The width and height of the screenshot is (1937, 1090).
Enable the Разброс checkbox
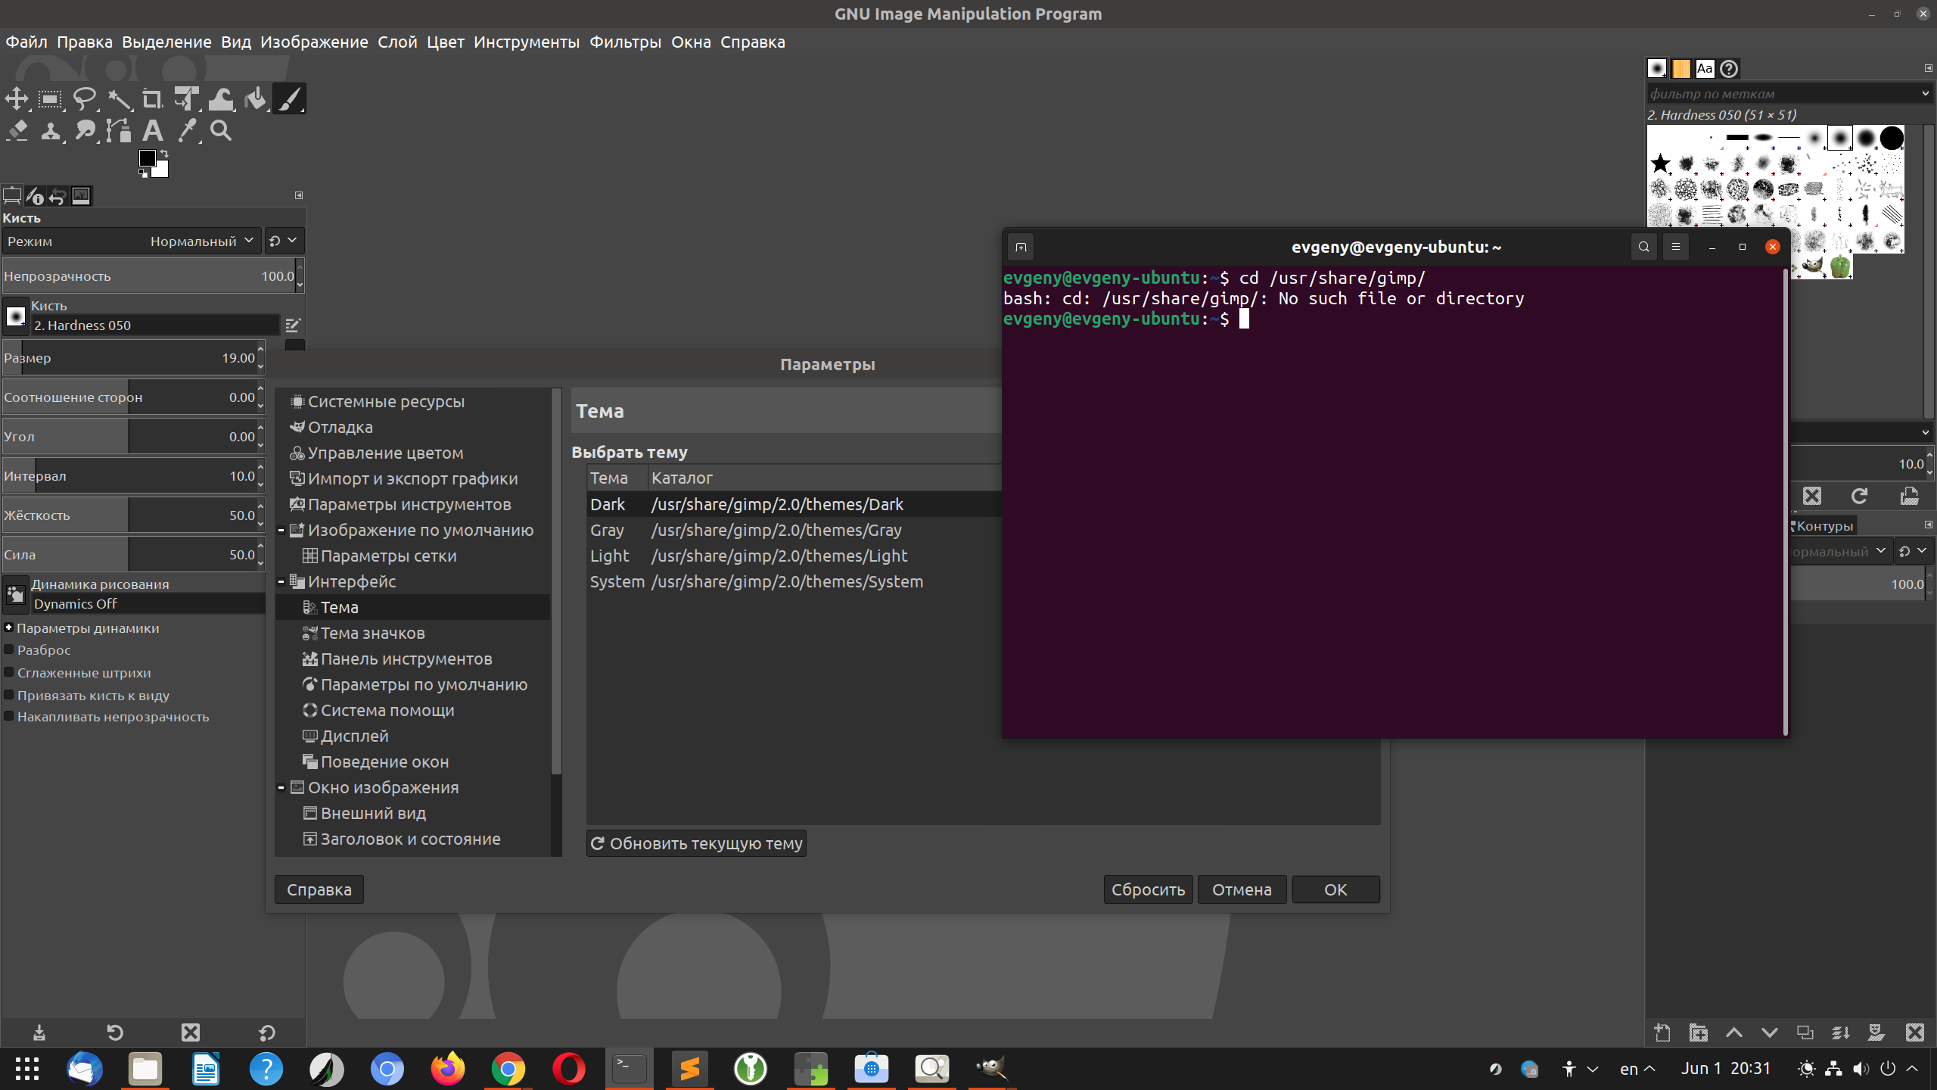pos(9,649)
